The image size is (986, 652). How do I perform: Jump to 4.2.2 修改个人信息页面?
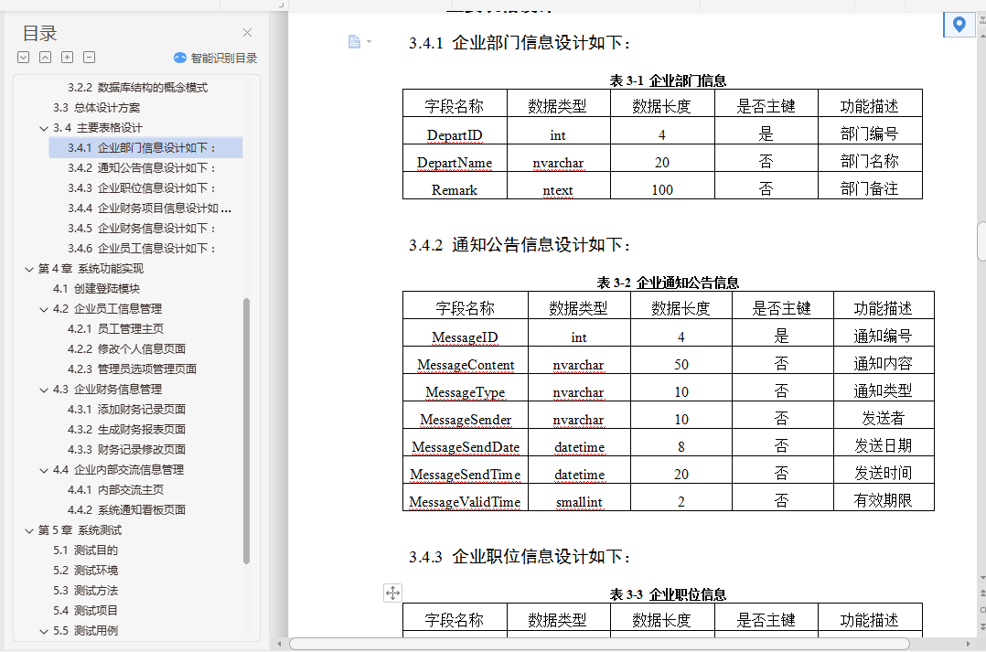(126, 349)
